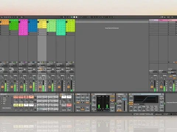
Task: Click the 'Drop Files and Devices Here' area text
Action: pos(112,28)
